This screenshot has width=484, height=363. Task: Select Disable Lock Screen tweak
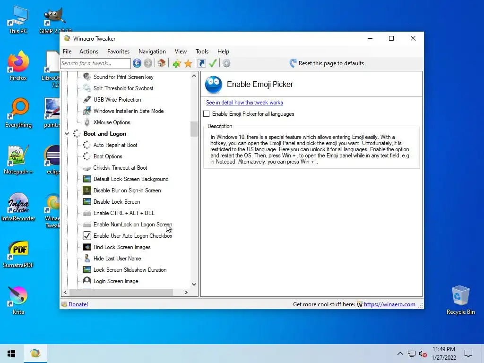tap(117, 202)
